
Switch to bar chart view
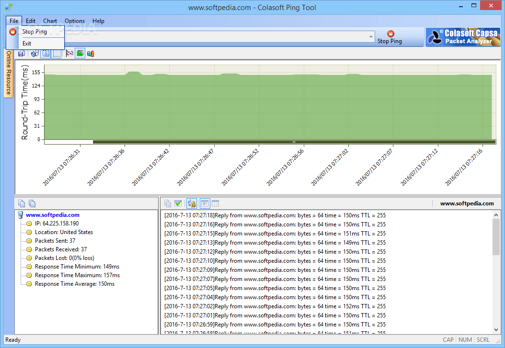91,54
